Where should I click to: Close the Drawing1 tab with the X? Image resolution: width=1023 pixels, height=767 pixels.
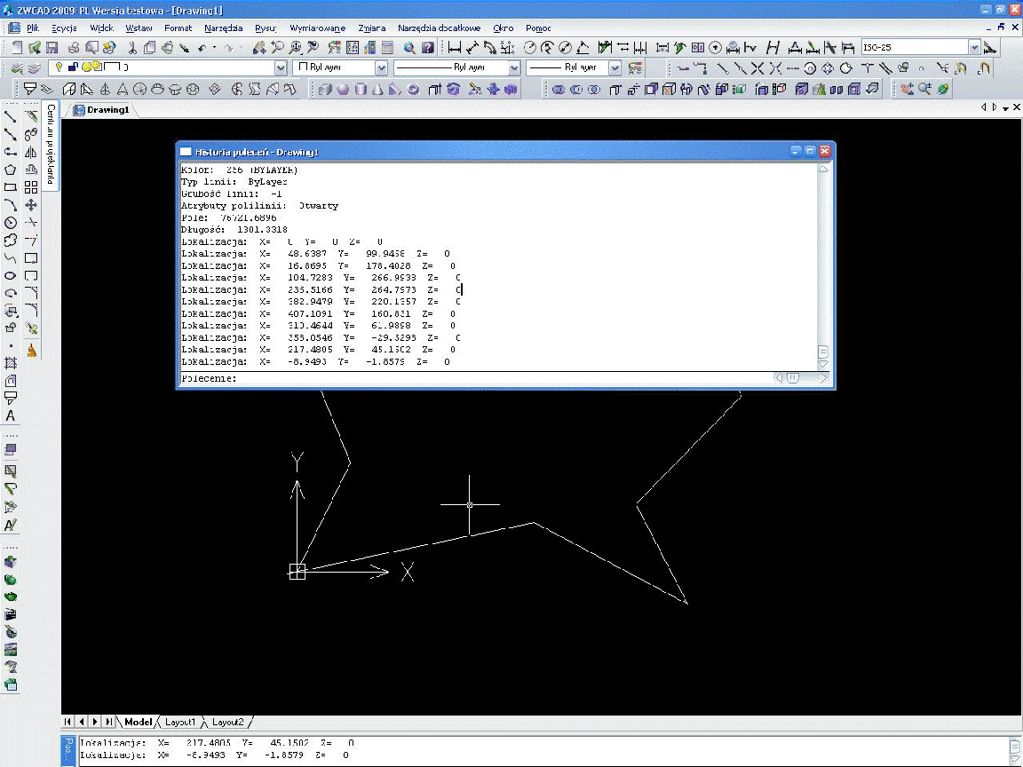tap(1017, 107)
